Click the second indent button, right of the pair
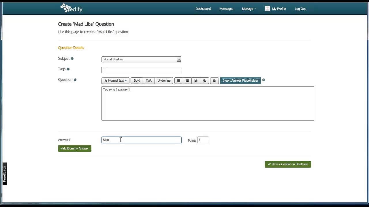The image size is (369, 207). coord(204,81)
